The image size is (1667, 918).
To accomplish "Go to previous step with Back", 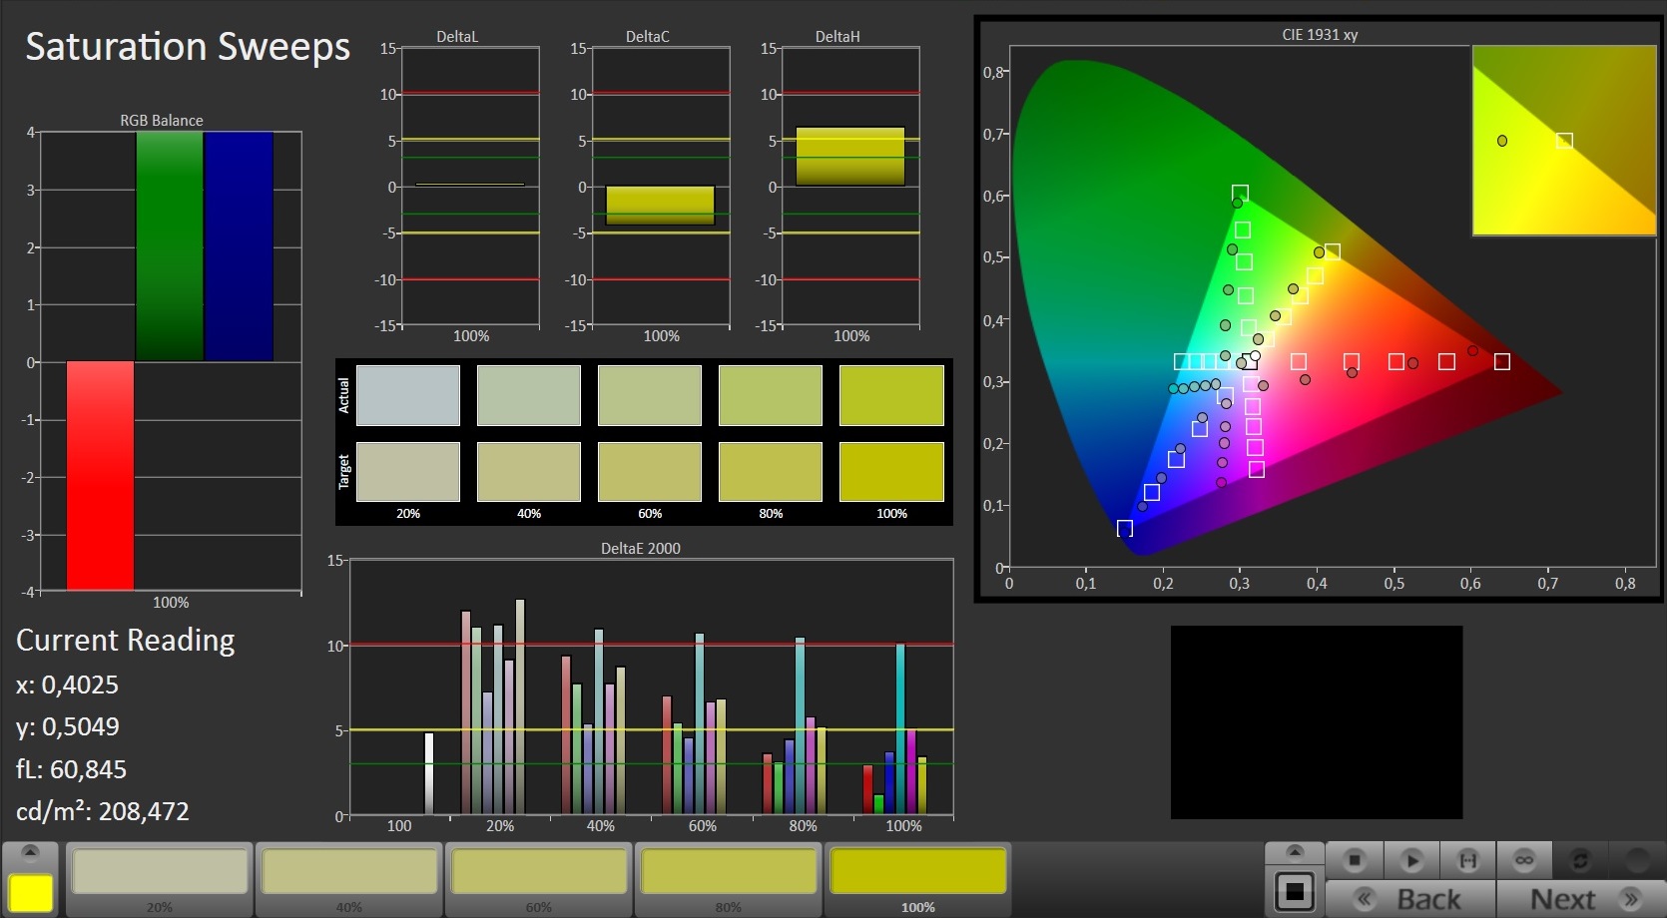I will click(x=1410, y=899).
